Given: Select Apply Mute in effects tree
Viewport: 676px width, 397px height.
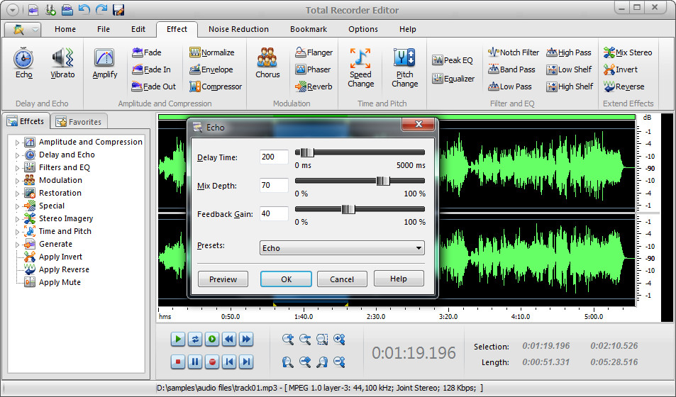Looking at the screenshot, I should tap(52, 282).
